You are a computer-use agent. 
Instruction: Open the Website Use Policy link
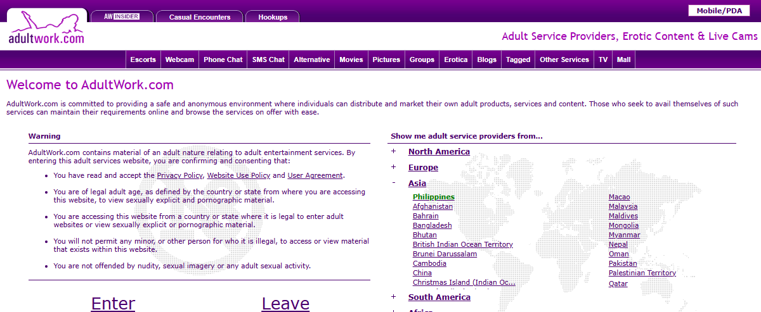(238, 175)
